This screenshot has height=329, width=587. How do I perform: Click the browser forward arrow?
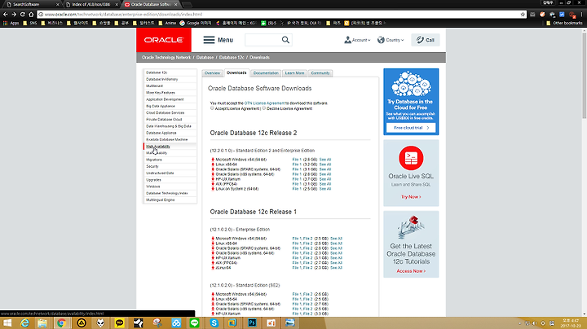14,14
